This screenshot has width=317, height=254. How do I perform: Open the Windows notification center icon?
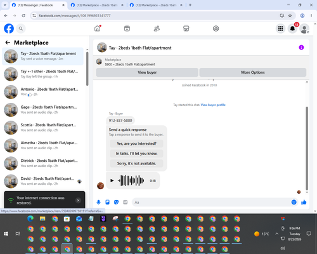(x=309, y=234)
